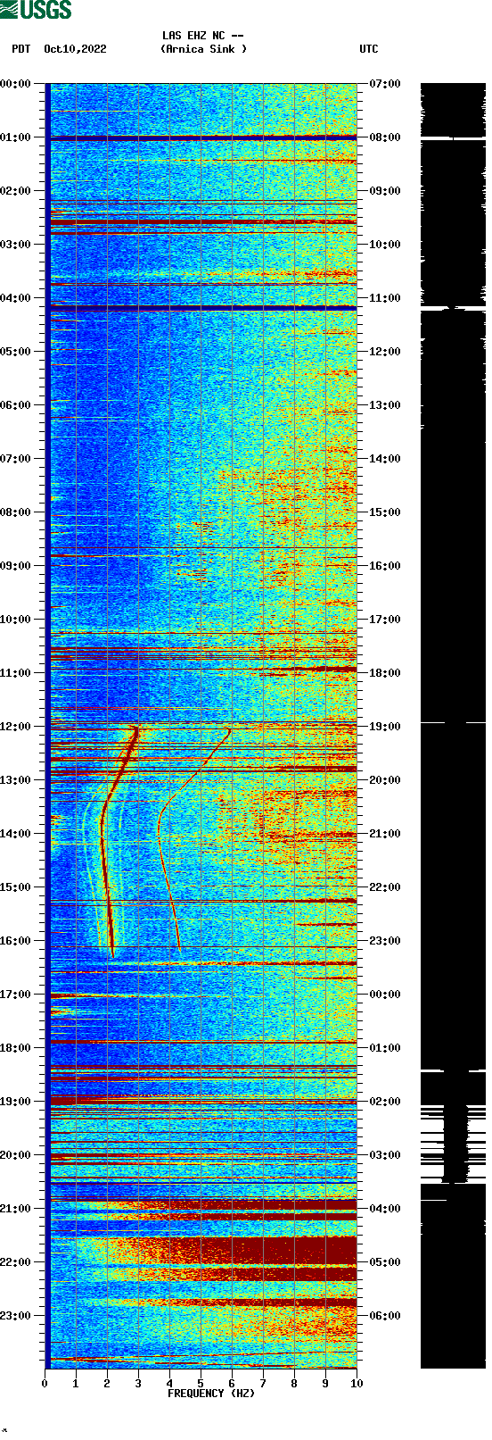Click the '09:00' PDT time label
Screen dimensions: 492x1440
pos(15,566)
